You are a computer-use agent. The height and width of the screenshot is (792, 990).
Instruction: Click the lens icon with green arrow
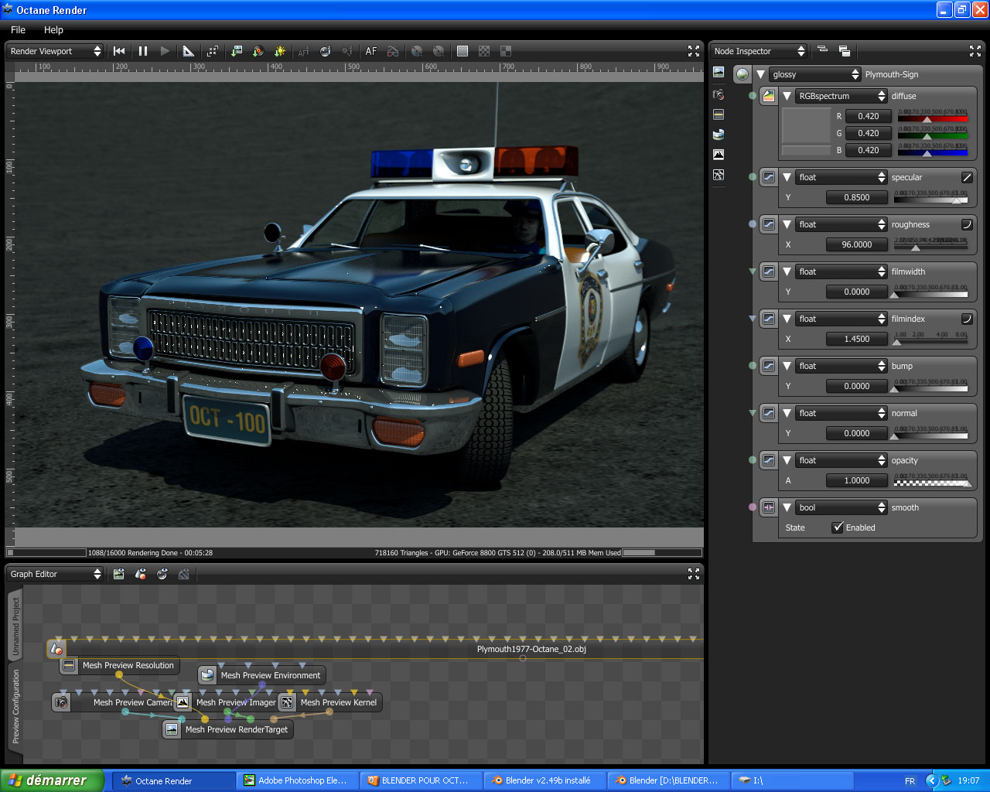tap(258, 51)
